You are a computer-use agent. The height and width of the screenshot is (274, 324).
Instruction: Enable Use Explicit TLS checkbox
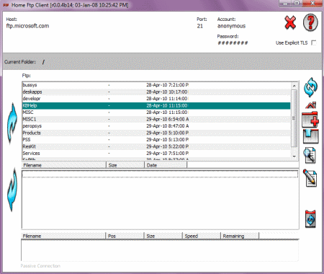(313, 43)
